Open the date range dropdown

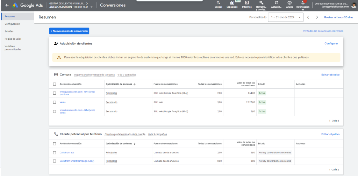pos(286,17)
